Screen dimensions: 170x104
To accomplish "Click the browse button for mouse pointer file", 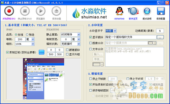I will click(x=160, y=37).
